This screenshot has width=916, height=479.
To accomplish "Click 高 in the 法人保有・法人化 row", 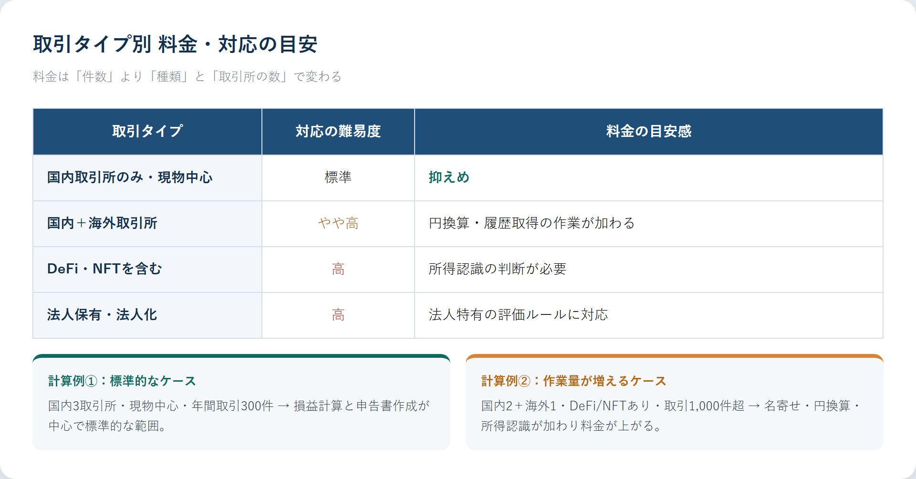I will coord(338,315).
